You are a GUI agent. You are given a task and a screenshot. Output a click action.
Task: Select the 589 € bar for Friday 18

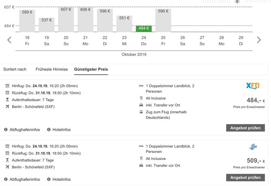tap(27, 21)
